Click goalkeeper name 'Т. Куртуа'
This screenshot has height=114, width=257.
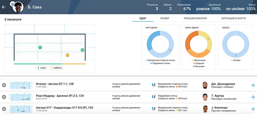218,96
